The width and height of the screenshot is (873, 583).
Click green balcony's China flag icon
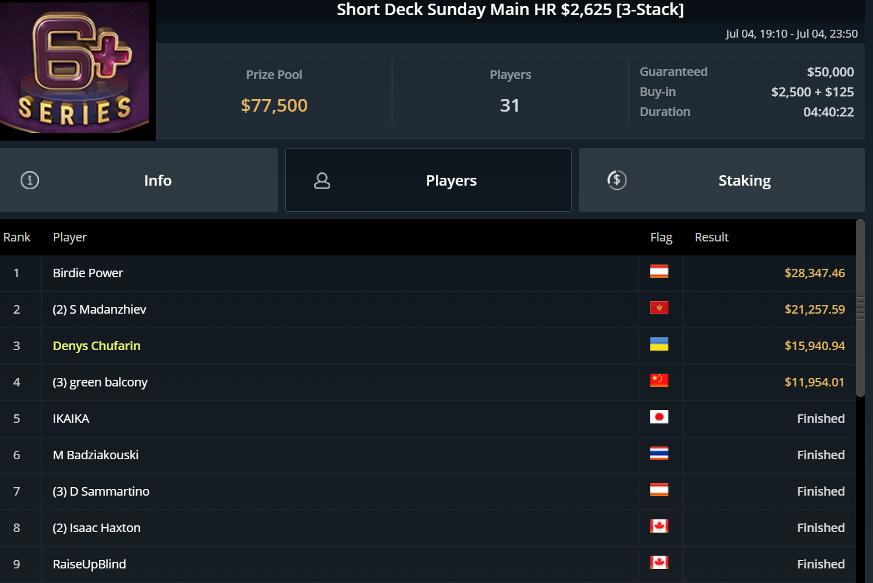pyautogui.click(x=659, y=381)
